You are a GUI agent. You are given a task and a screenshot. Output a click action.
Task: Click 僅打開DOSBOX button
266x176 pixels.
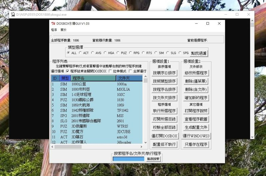coord(164,136)
